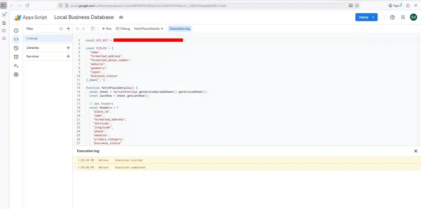Redo edit in editor toolbar

(x=83, y=28)
